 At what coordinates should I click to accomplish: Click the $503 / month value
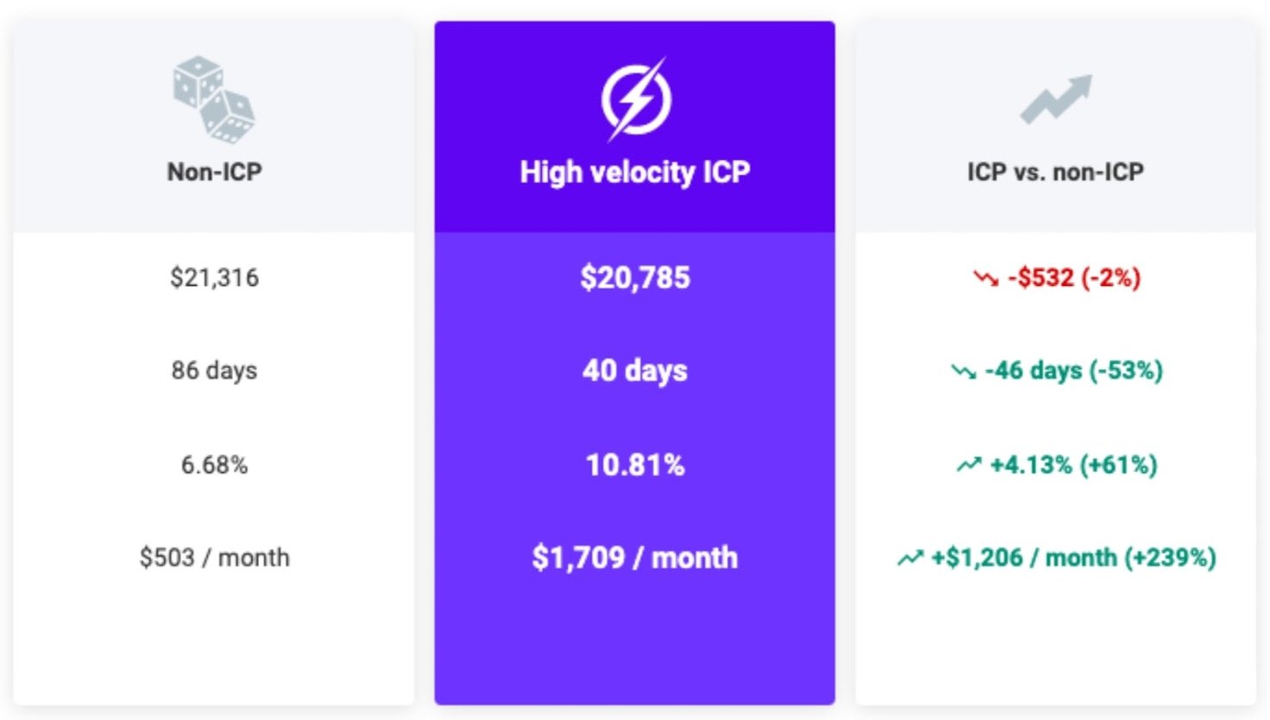pos(214,558)
